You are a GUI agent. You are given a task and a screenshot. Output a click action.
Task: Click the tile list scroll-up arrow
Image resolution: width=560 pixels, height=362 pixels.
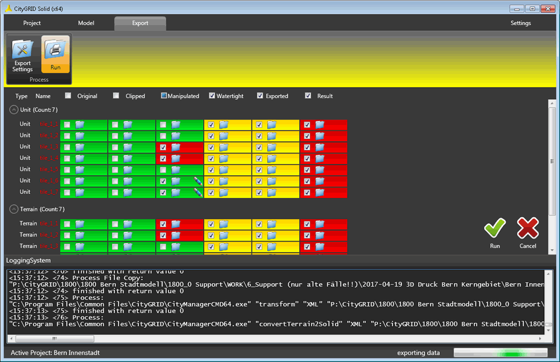552,103
